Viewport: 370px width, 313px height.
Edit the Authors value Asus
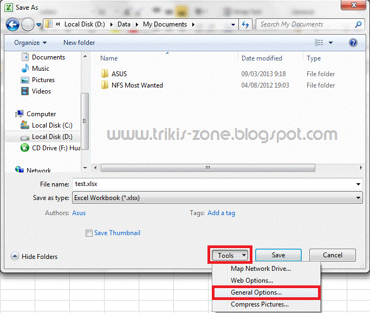click(79, 213)
